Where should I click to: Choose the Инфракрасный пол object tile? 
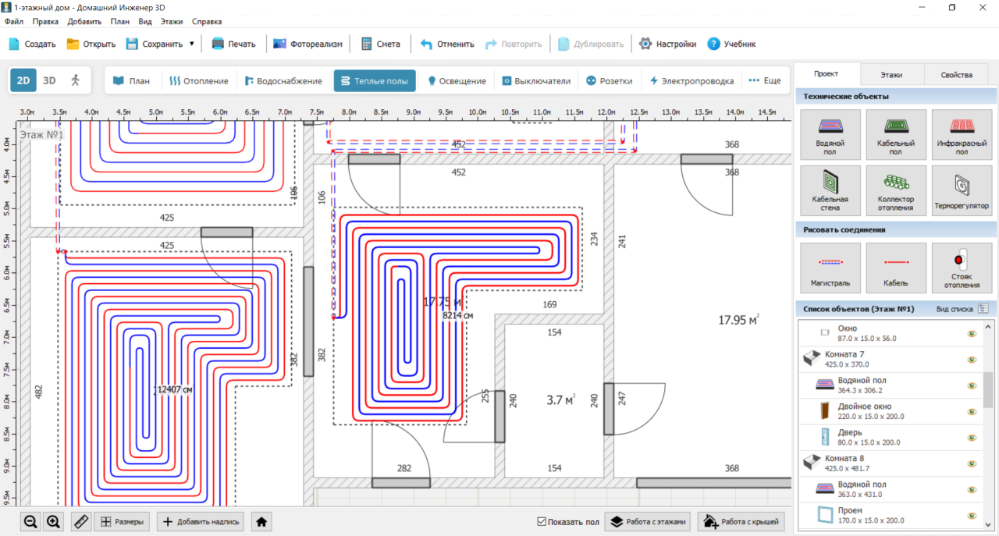tap(962, 135)
